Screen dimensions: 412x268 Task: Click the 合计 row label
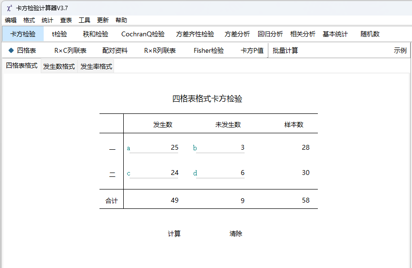coord(112,201)
